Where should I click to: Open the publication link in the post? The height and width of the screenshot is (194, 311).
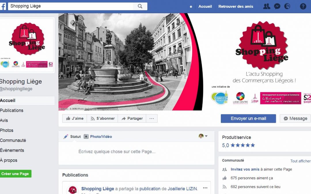pyautogui.click(x=150, y=189)
